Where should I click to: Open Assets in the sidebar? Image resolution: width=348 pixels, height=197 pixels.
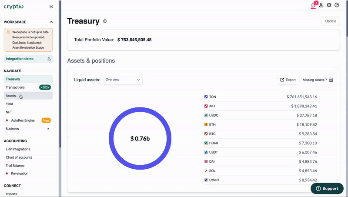click(x=28, y=96)
